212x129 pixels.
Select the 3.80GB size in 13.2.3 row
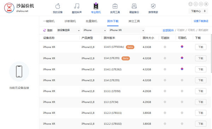147,113
